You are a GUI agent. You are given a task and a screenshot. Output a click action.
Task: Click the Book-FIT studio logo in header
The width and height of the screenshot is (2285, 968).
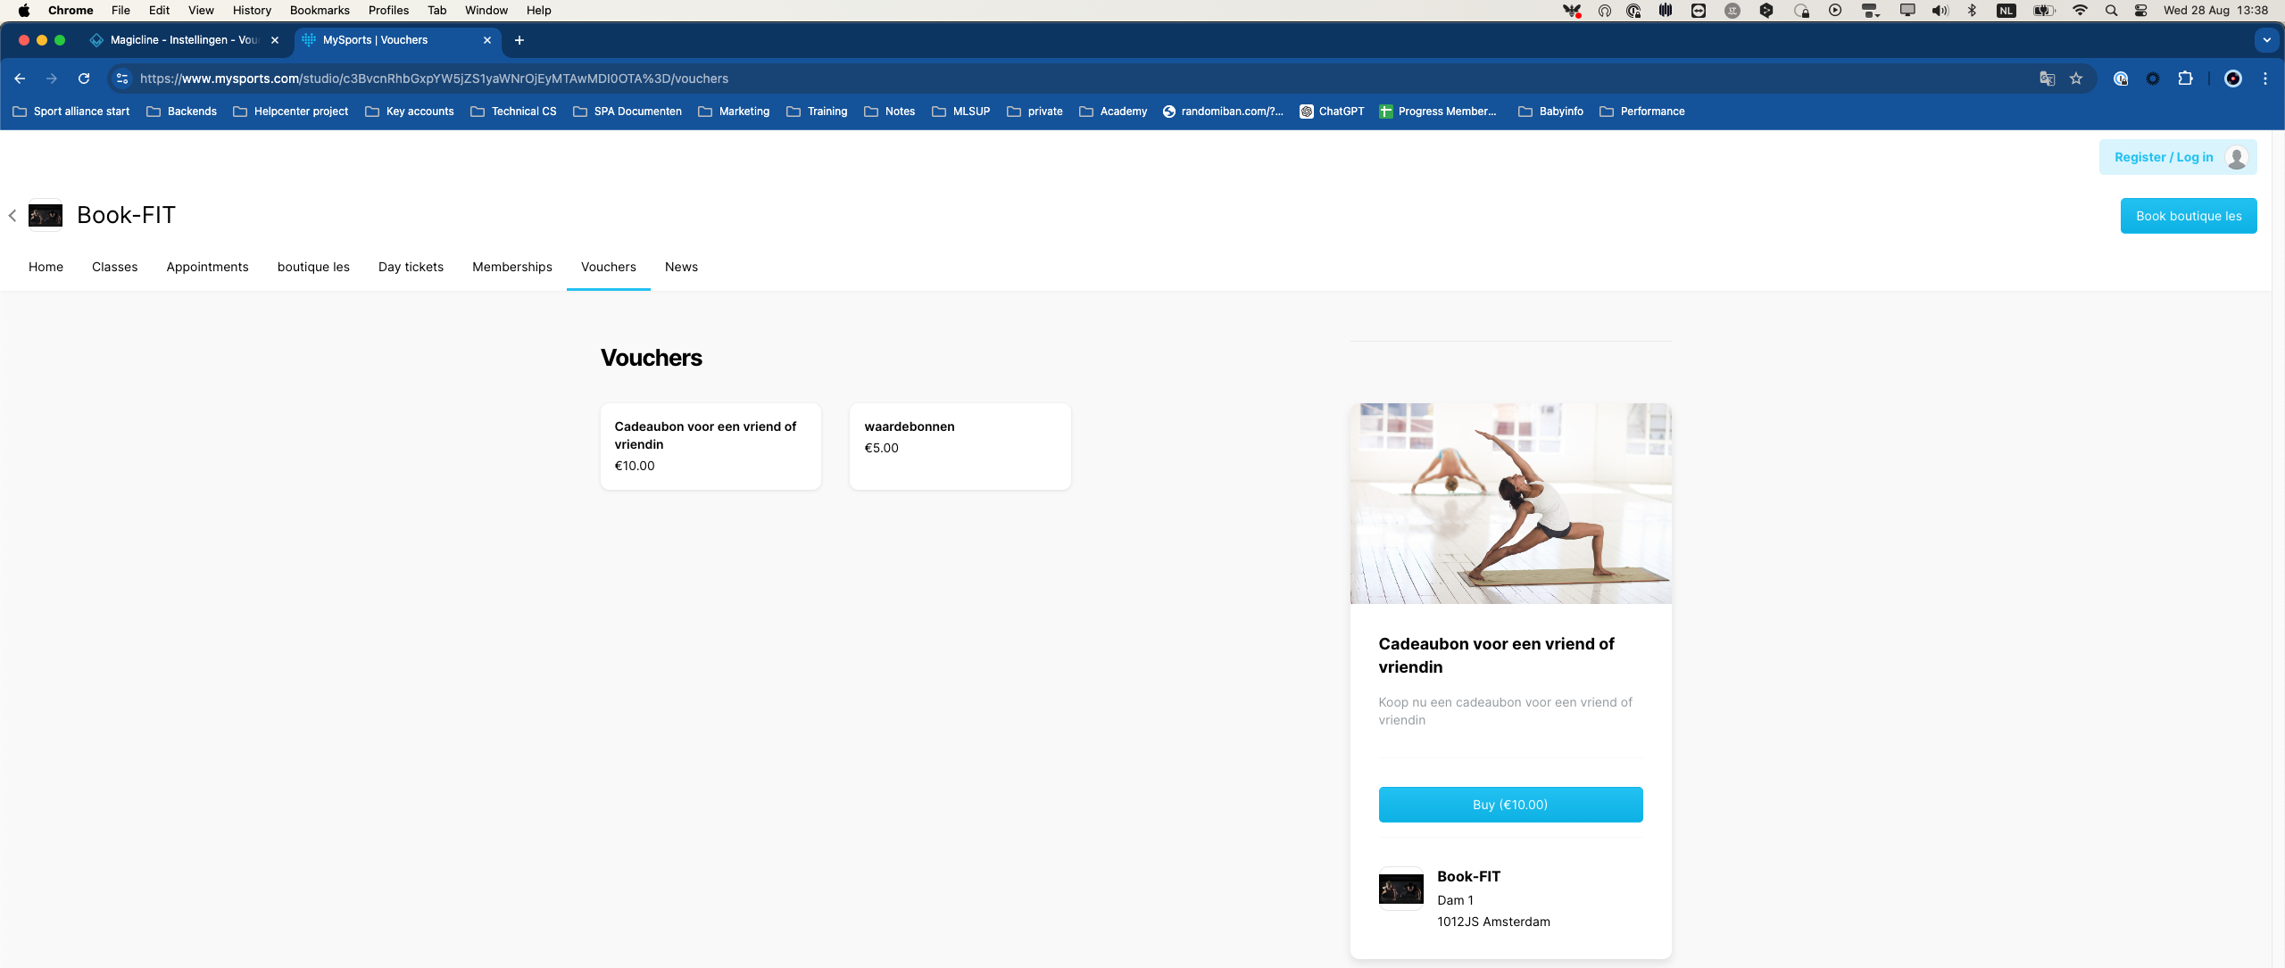pos(46,215)
